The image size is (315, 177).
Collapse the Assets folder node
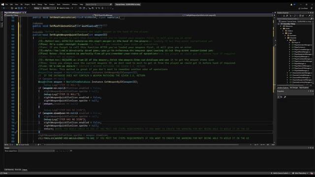pos(281,29)
